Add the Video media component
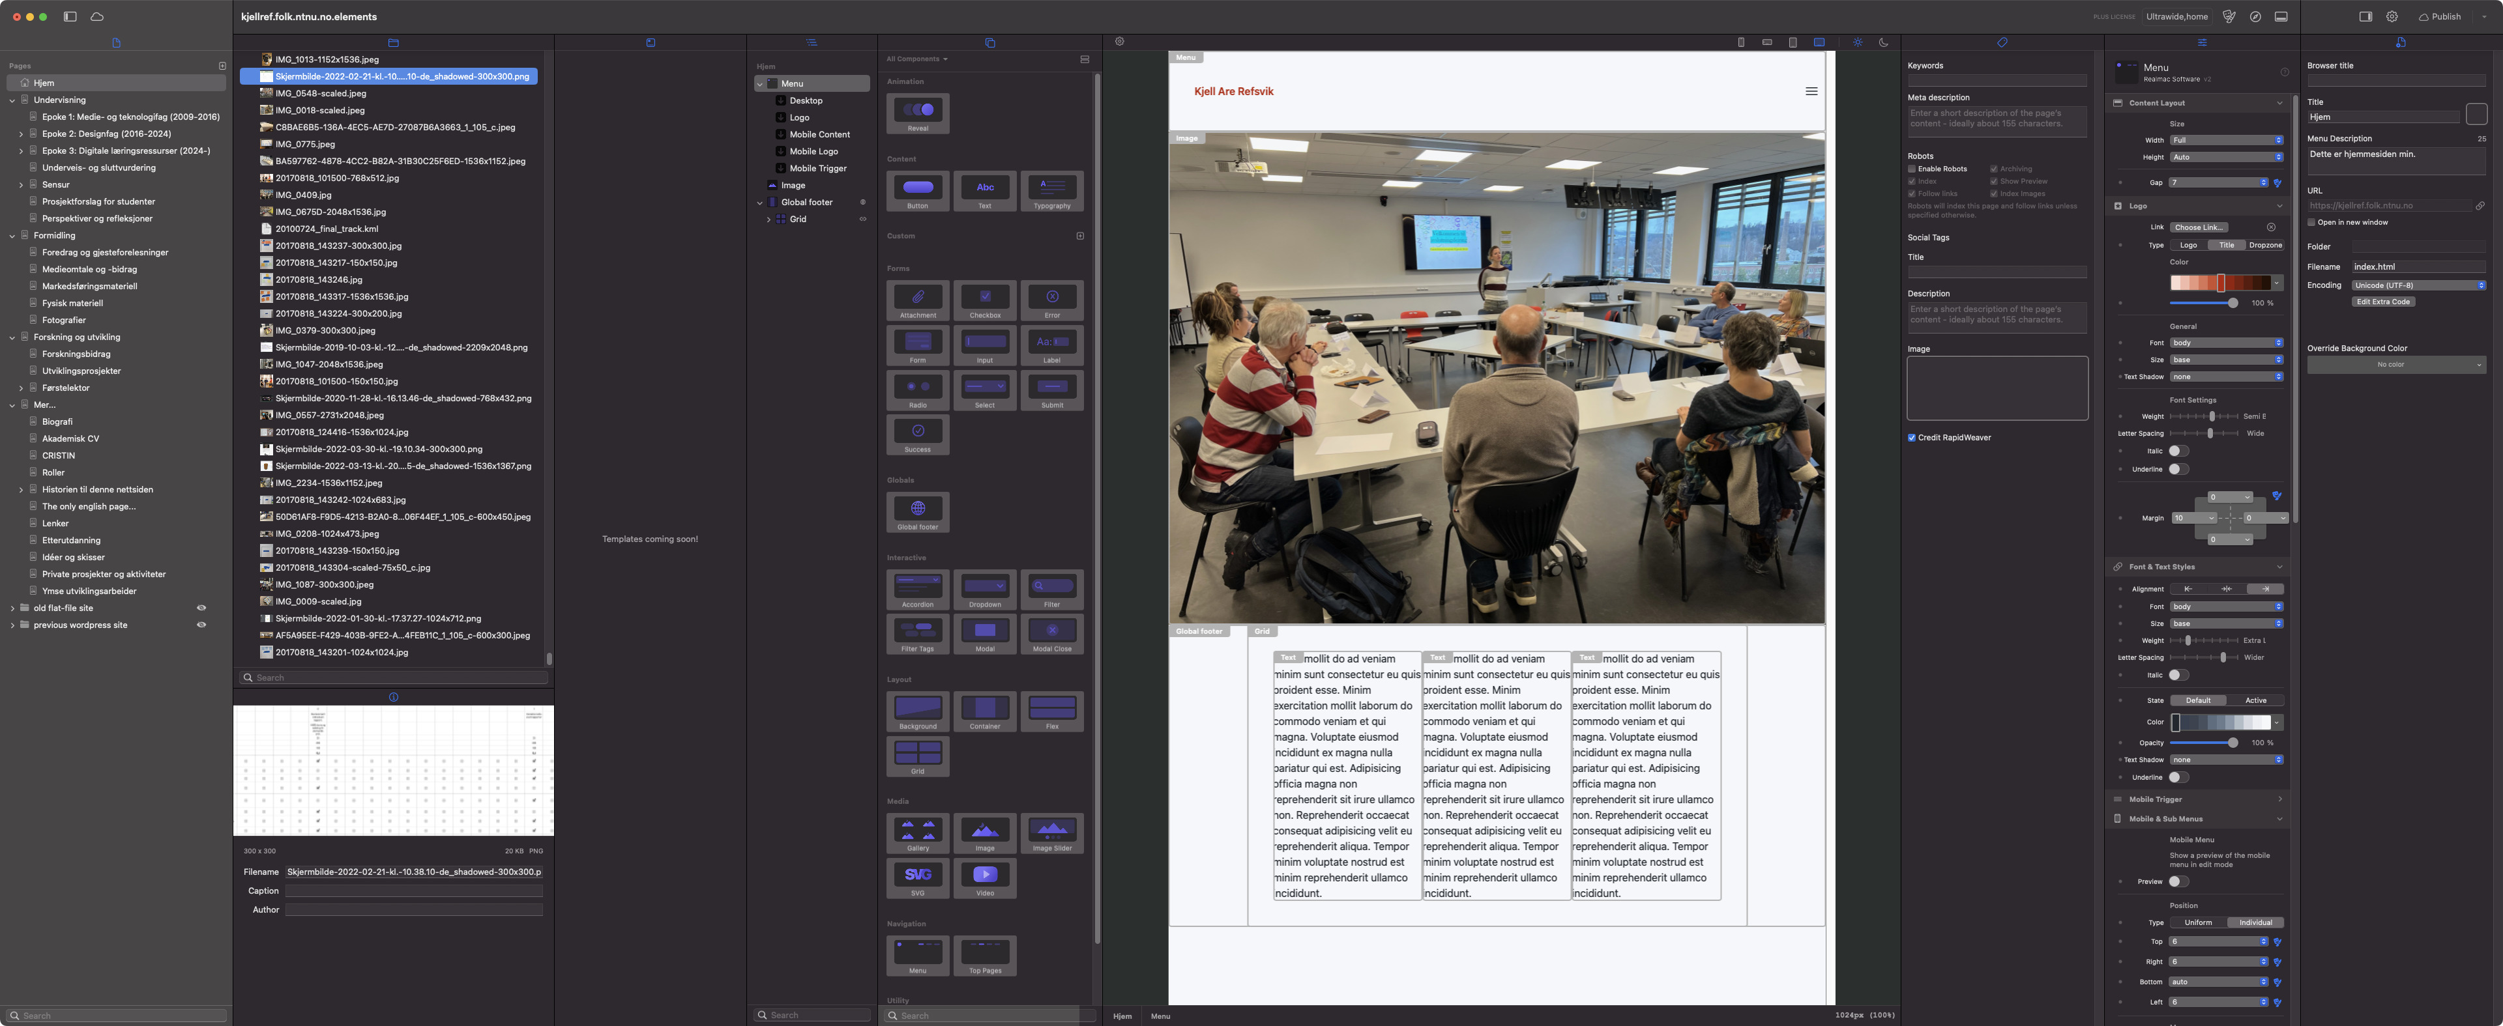Screen dimensions: 2503x1026 click(x=984, y=879)
